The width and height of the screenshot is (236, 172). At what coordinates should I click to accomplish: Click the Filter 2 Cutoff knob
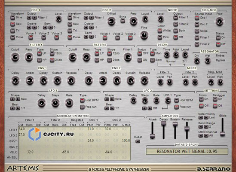click(x=73, y=57)
